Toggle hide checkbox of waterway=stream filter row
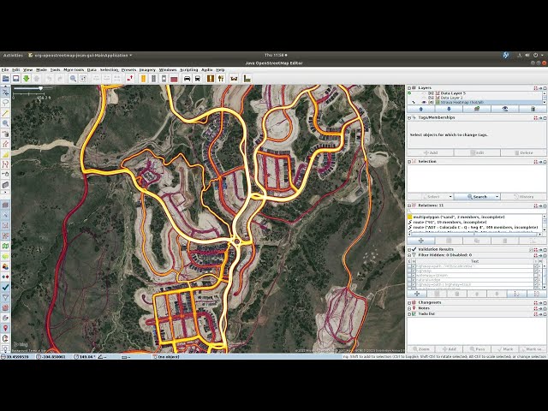Image resolution: width=548 pixels, height=411 pixels. coord(414,276)
